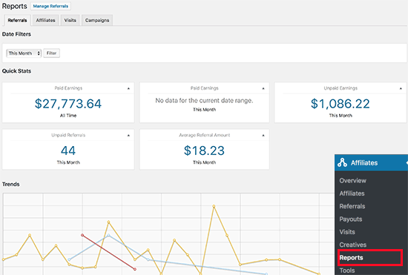Collapse the Unpaid Earnings card using its arrow
Image resolution: width=408 pixels, height=275 pixels.
[x=401, y=88]
